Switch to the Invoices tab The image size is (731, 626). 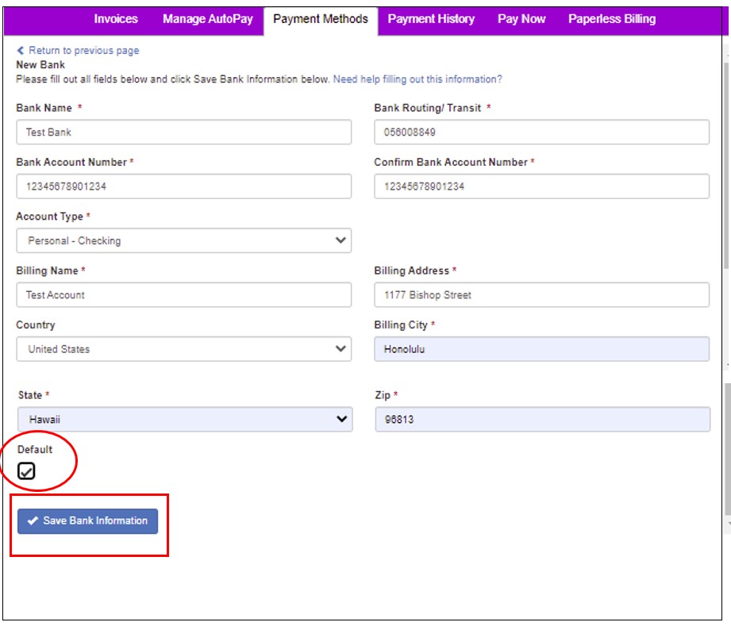click(x=116, y=19)
